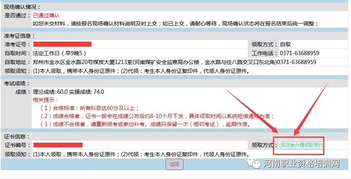Click the 工作电话 number 0371-63688959

[x=300, y=53]
